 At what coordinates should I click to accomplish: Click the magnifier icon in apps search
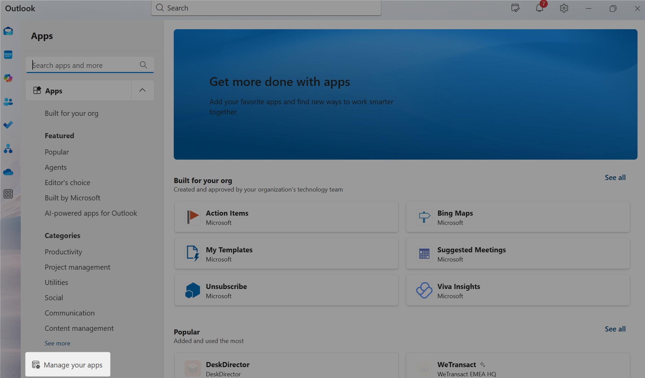[143, 65]
